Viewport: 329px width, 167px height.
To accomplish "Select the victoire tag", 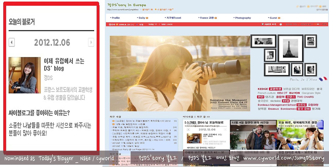I will 275,101.
